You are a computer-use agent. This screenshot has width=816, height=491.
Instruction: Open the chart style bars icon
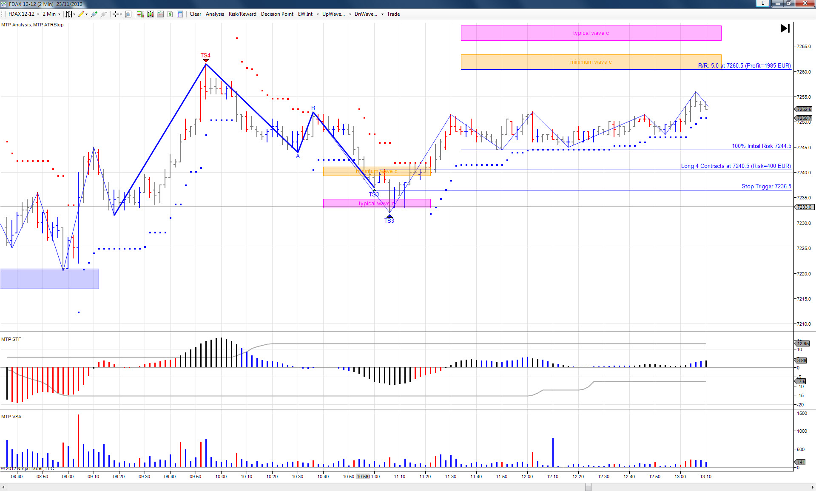(69, 14)
